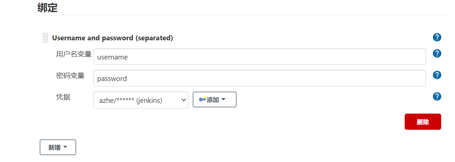Click the 'Username and password (separated)' title
Image resolution: width=455 pixels, height=162 pixels.
[x=112, y=38]
